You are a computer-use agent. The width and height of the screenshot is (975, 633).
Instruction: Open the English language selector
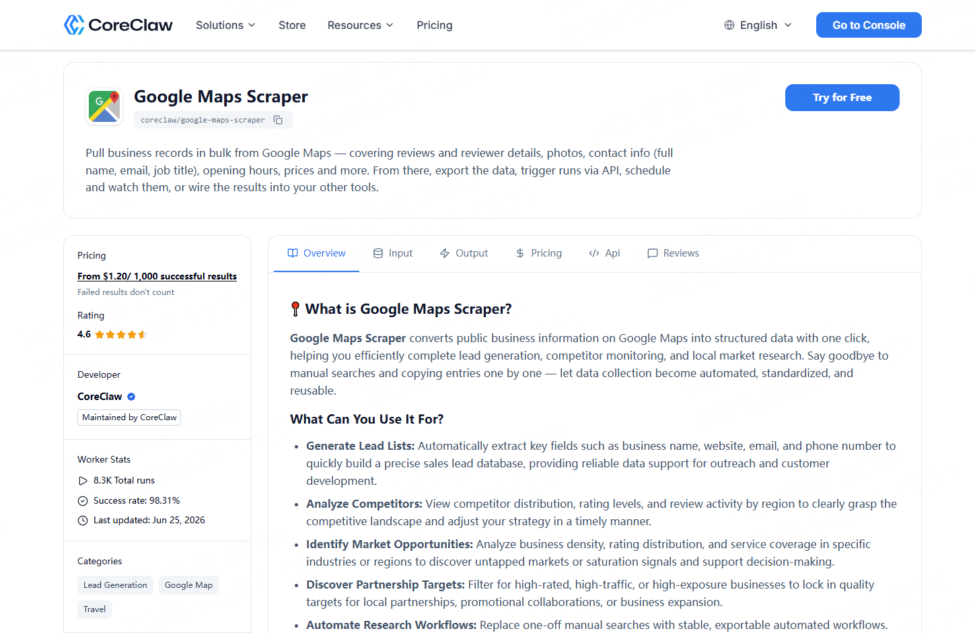click(758, 25)
